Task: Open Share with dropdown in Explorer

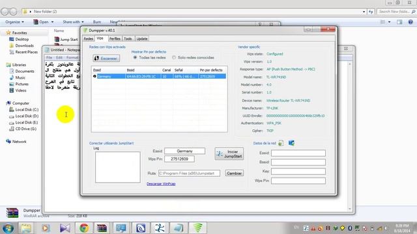Action: click(73, 21)
